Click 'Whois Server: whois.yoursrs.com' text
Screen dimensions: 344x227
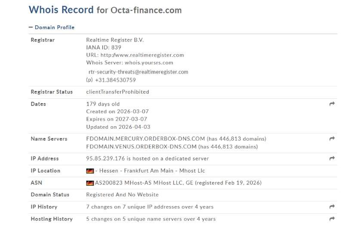(130, 63)
